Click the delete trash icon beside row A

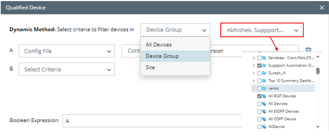point(308,50)
